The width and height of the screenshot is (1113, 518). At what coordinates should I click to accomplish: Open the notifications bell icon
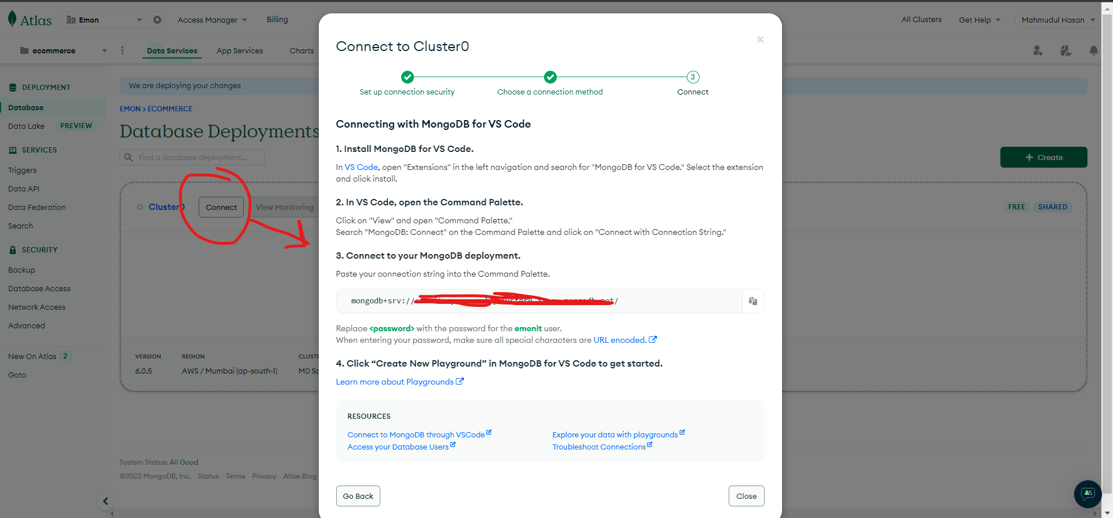(1094, 51)
